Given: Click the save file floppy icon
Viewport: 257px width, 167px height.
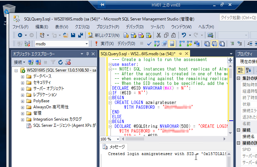Looking at the screenshot, I should 73,35.
